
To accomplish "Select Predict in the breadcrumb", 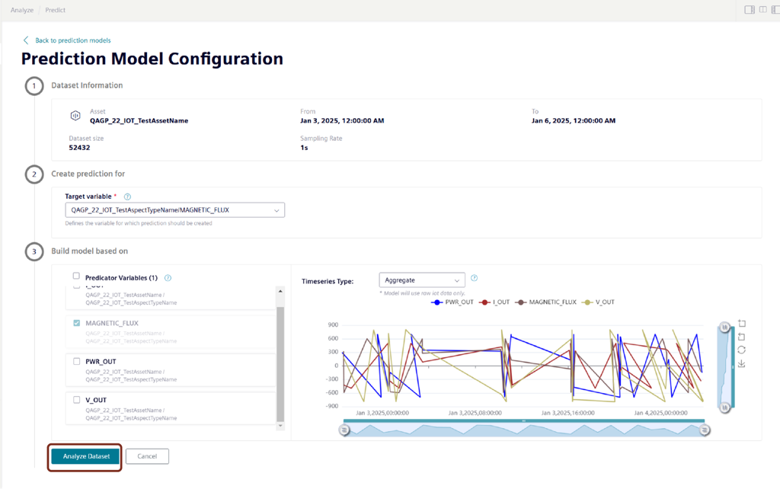I will (55, 11).
